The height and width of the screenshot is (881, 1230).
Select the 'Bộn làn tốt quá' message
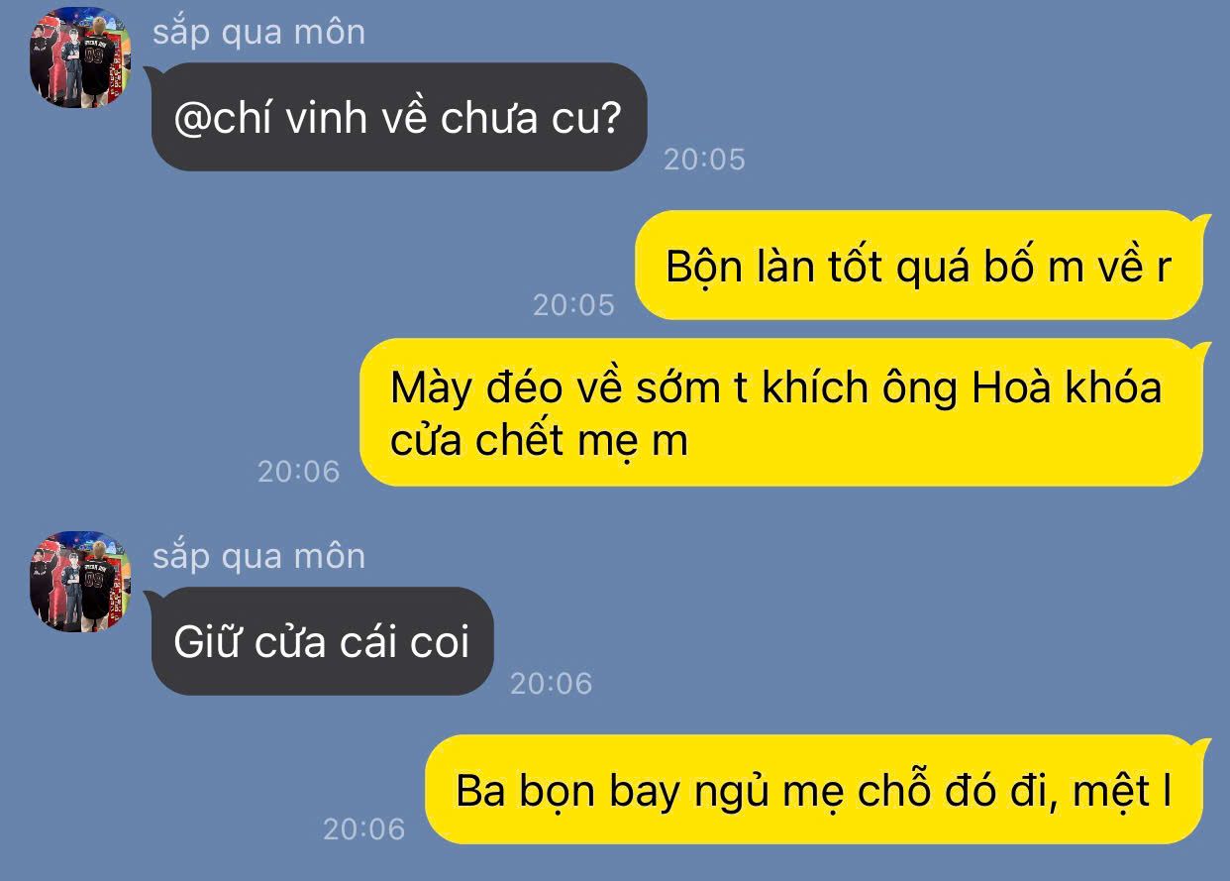pyautogui.click(x=918, y=265)
